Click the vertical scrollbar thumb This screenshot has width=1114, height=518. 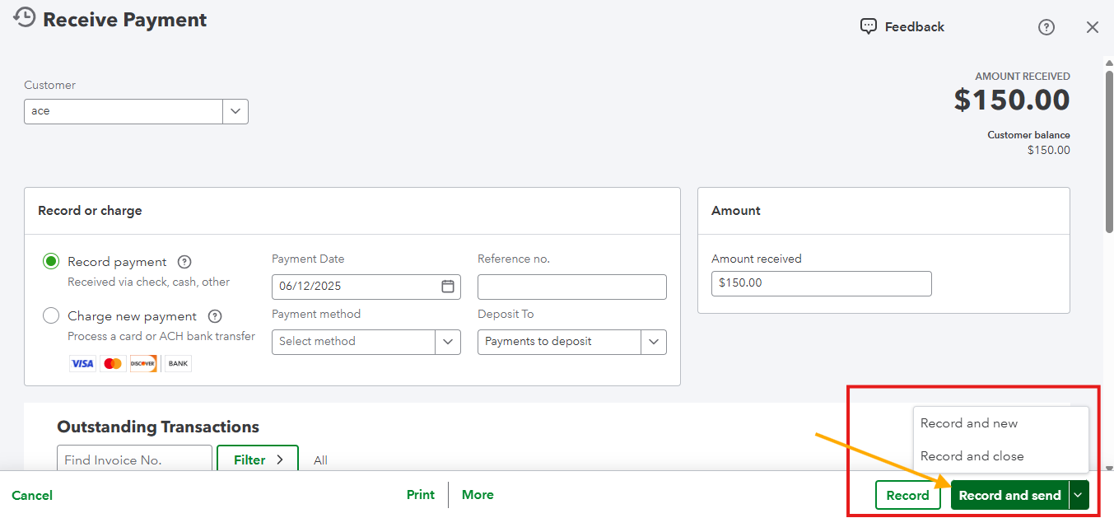point(1109,148)
